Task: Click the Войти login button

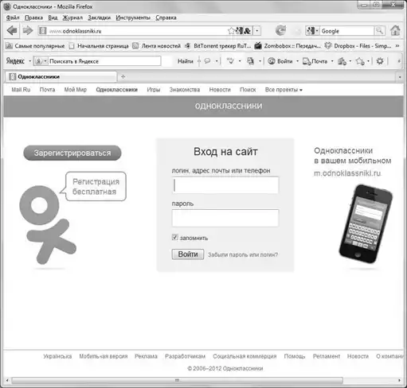Action: tap(188, 254)
